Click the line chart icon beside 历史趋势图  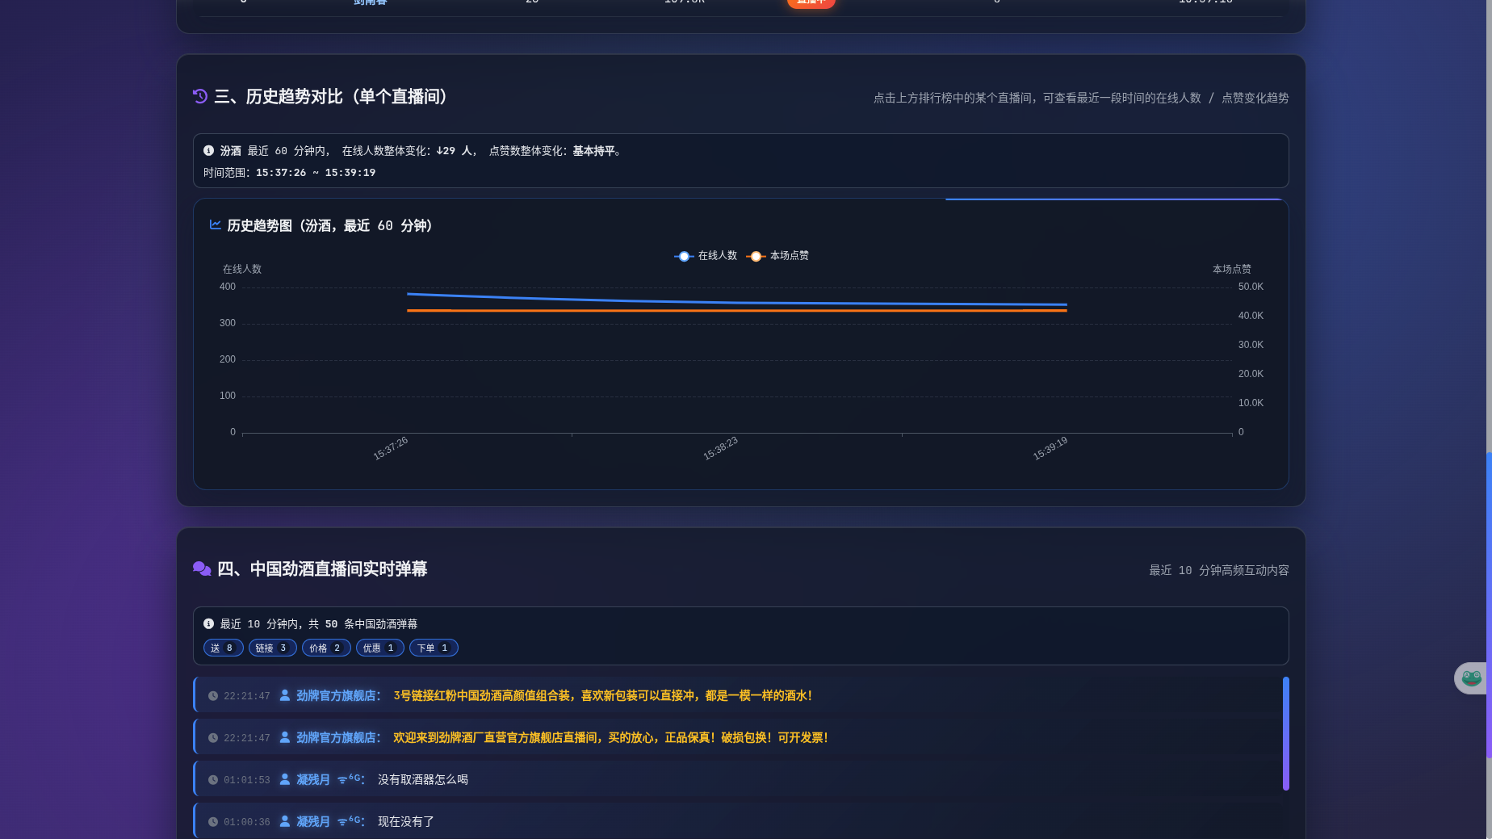216,224
